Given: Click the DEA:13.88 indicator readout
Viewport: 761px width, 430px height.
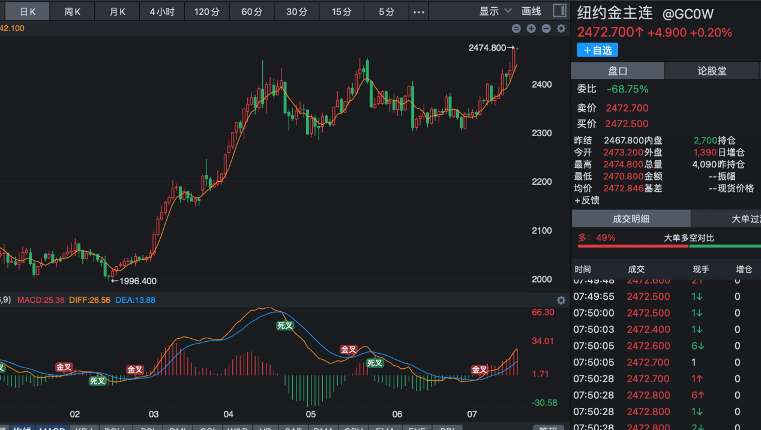Looking at the screenshot, I should [x=135, y=300].
